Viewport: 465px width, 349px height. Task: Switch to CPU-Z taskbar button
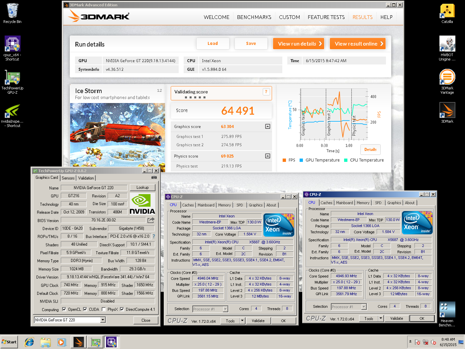tap(111, 342)
